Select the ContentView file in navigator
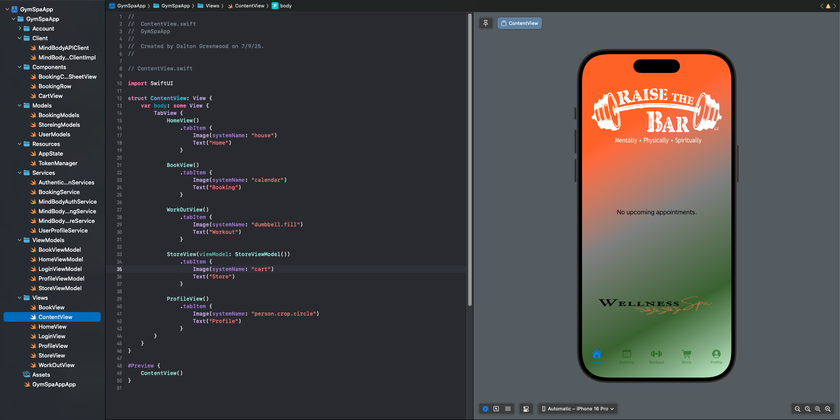Screen dimensions: 840x420 [52, 317]
